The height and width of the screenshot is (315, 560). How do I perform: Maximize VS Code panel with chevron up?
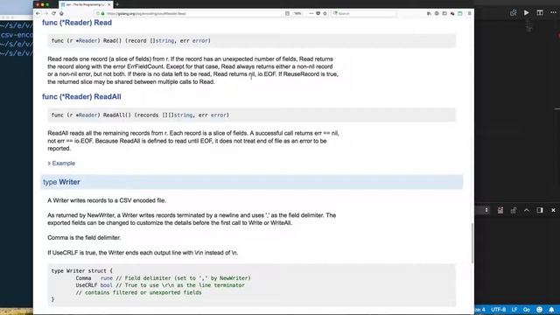tap(527, 210)
